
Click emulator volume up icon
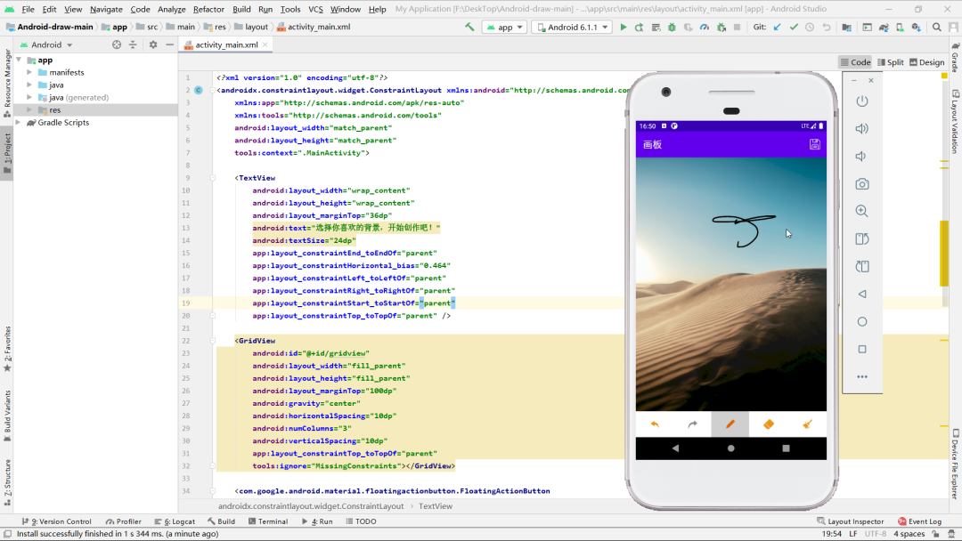tap(862, 129)
